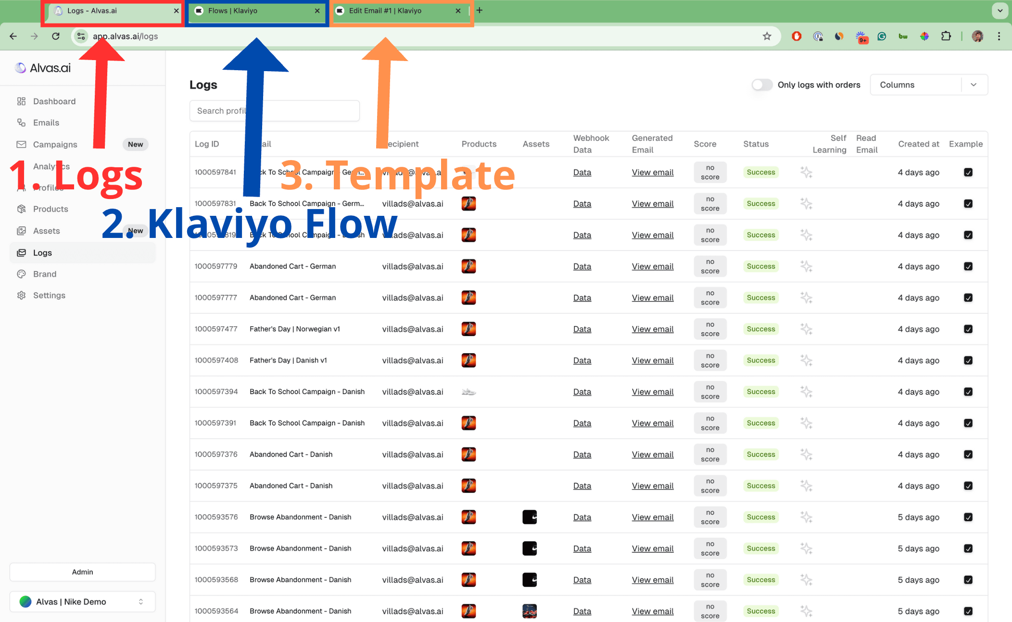Viewport: 1012px width, 622px height.
Task: Open the Products sidebar item
Action: [x=51, y=209]
